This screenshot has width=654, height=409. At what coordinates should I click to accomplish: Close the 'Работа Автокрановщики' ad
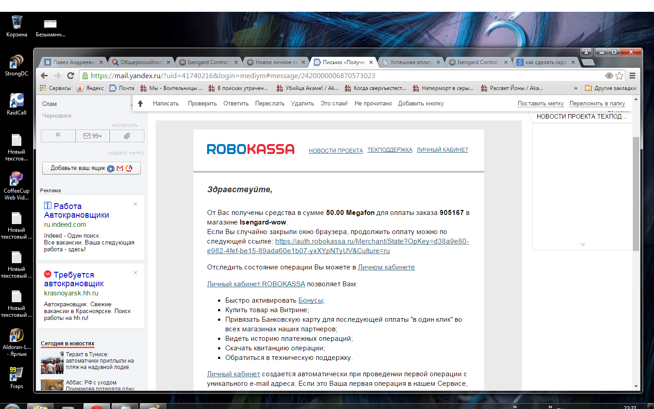tap(135, 204)
